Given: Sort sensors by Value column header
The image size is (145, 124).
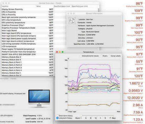Looking at the screenshot, I should 45,6.
